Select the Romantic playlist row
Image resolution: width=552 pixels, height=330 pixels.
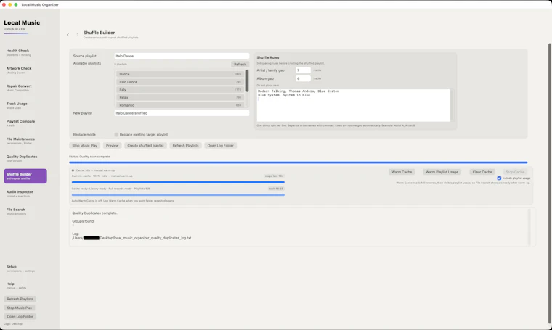click(x=180, y=105)
